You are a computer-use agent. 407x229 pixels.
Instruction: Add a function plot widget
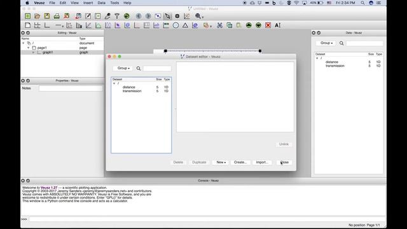pyautogui.click(x=98, y=25)
